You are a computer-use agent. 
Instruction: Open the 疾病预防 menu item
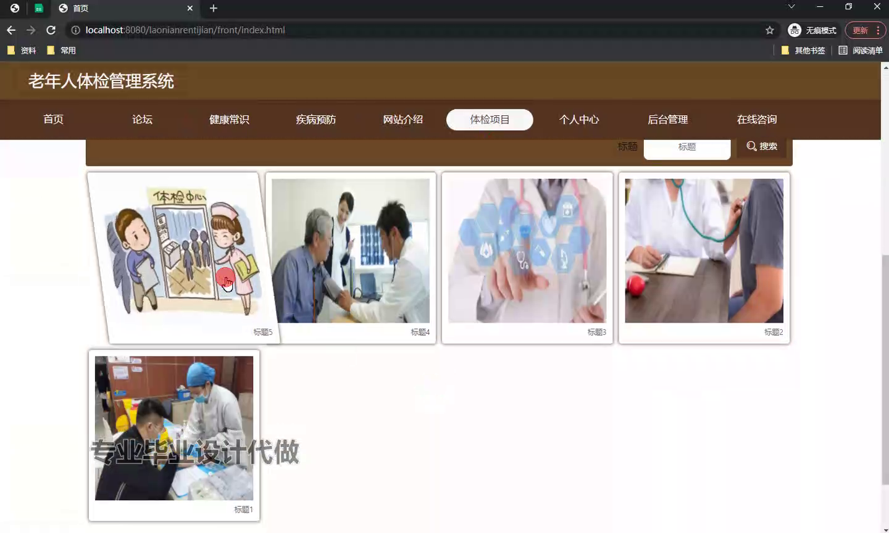[x=316, y=120]
